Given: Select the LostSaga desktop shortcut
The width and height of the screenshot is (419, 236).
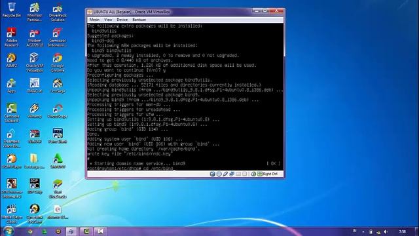Looking at the screenshot, I should click(58, 86).
